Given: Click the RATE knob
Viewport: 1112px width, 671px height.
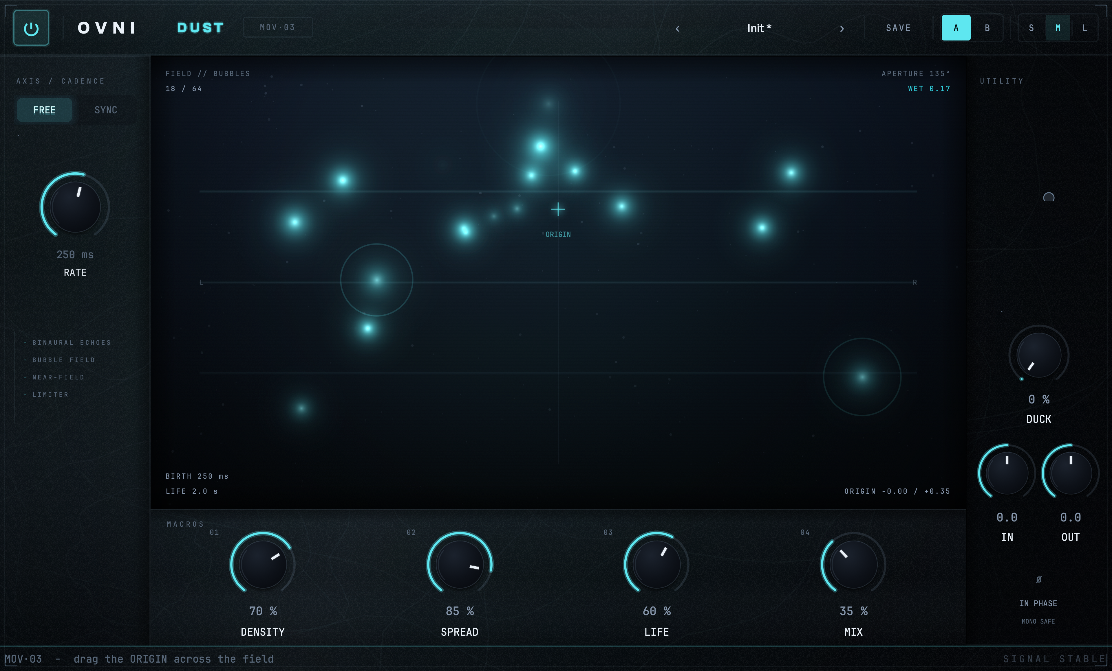Looking at the screenshot, I should click(x=75, y=207).
